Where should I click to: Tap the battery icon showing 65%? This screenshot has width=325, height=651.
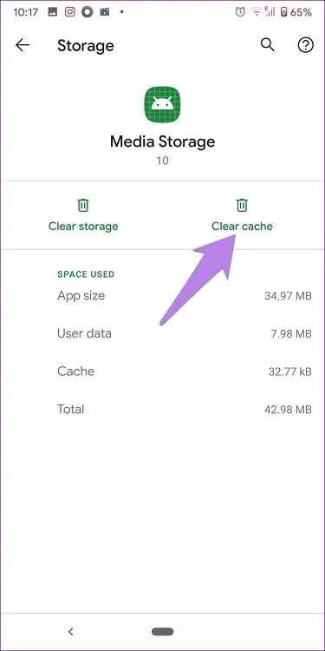click(283, 12)
